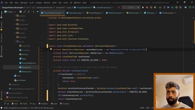This screenshot has width=195, height=110.
Task: Switch to BaseEntity.java tab
Action: [95, 13]
